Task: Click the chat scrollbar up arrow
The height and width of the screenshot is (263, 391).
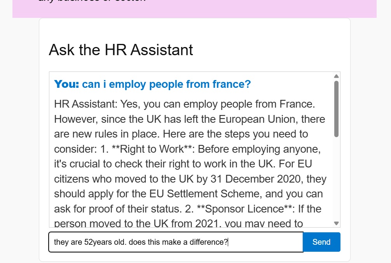Action: [337, 76]
